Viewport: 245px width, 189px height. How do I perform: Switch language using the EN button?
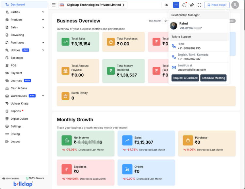point(166,5)
